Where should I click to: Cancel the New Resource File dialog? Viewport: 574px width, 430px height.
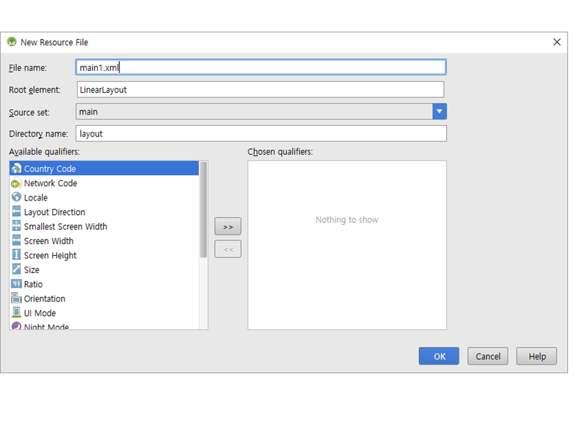488,356
